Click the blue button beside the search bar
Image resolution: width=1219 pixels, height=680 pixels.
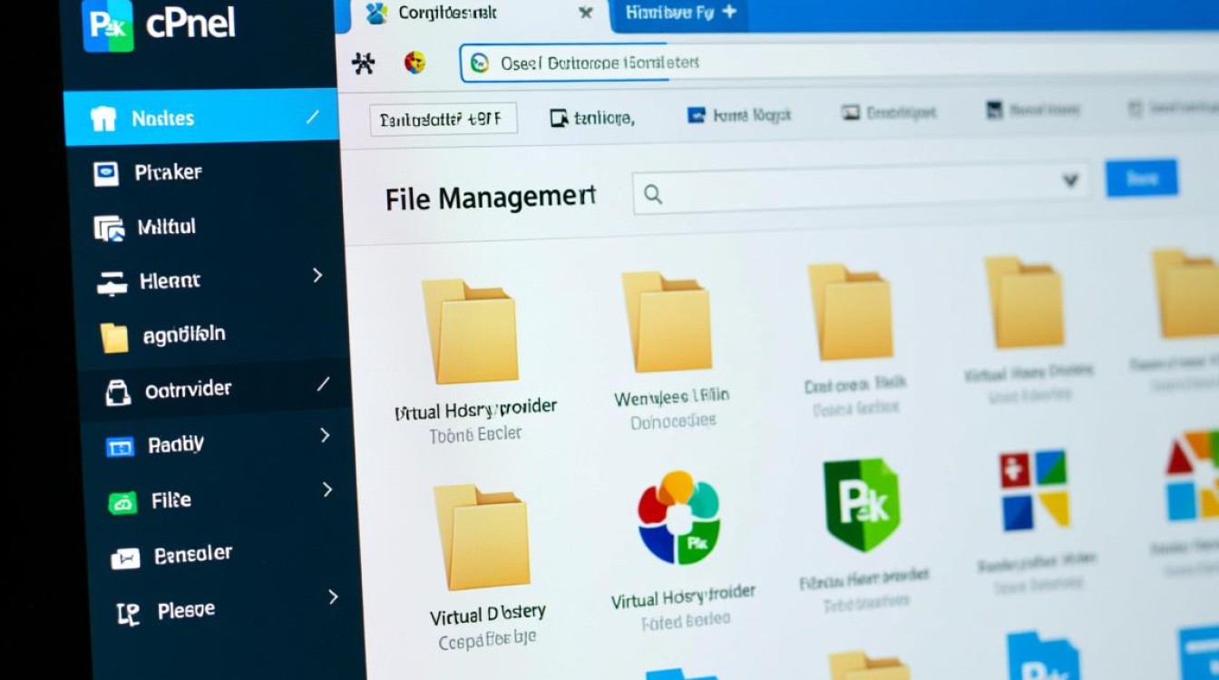coord(1141,179)
